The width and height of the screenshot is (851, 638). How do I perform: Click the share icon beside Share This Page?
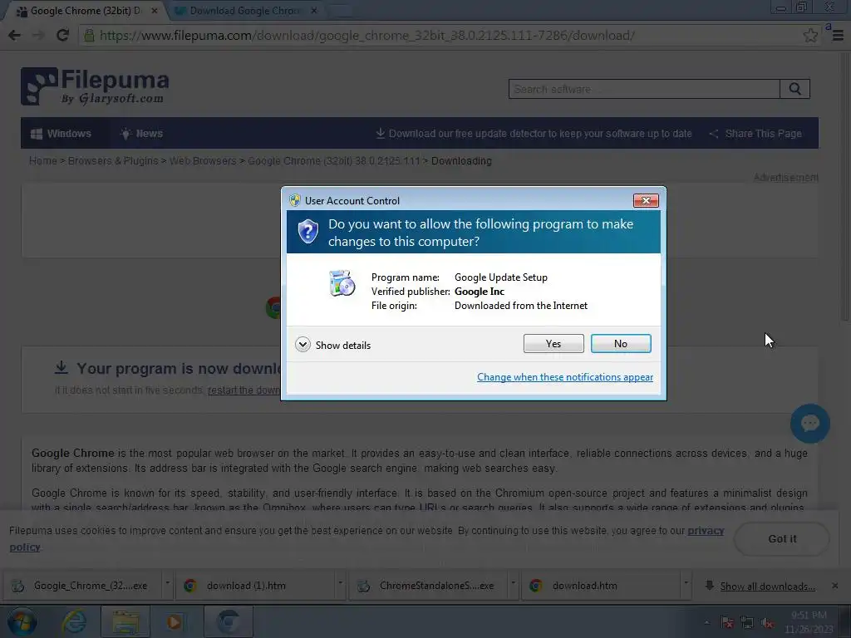714,134
